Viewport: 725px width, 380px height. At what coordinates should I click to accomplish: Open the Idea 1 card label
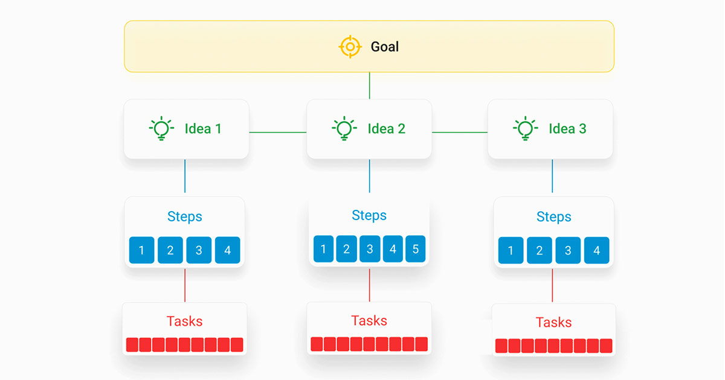coord(203,128)
